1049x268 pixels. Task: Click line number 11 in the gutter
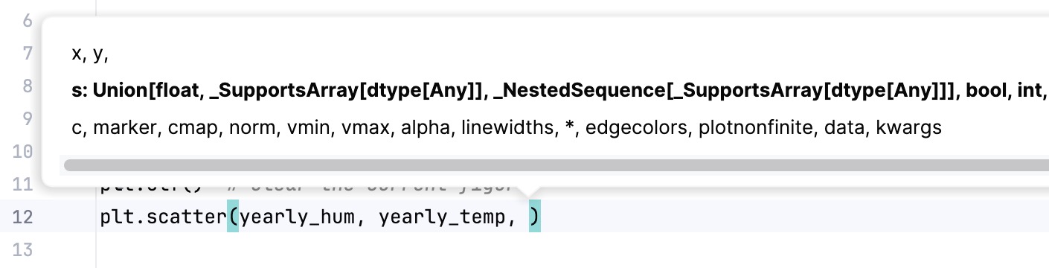point(23,184)
